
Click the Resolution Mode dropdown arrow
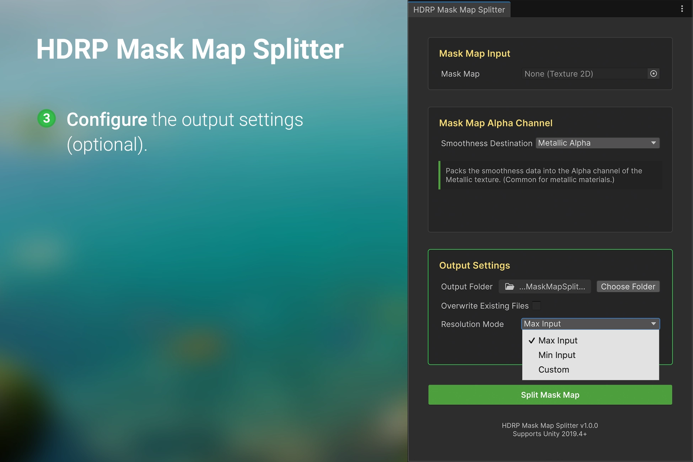tap(653, 324)
